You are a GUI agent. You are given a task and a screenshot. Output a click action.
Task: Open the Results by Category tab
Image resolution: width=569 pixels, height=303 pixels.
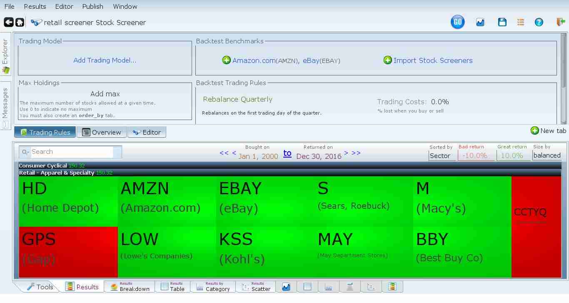point(213,287)
